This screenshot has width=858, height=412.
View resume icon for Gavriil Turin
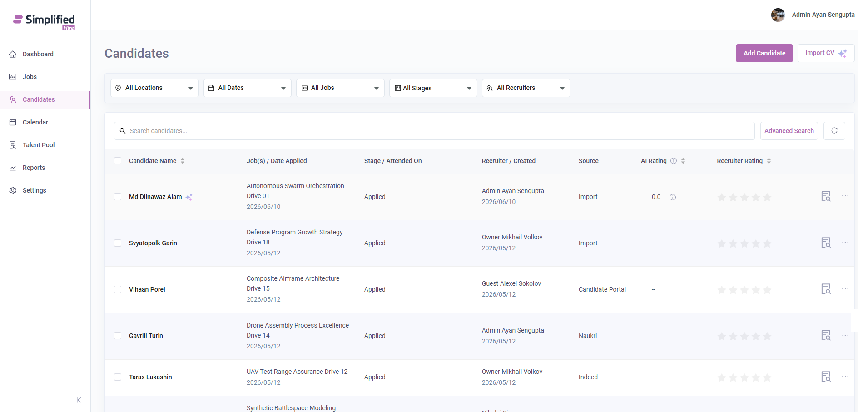(x=826, y=335)
